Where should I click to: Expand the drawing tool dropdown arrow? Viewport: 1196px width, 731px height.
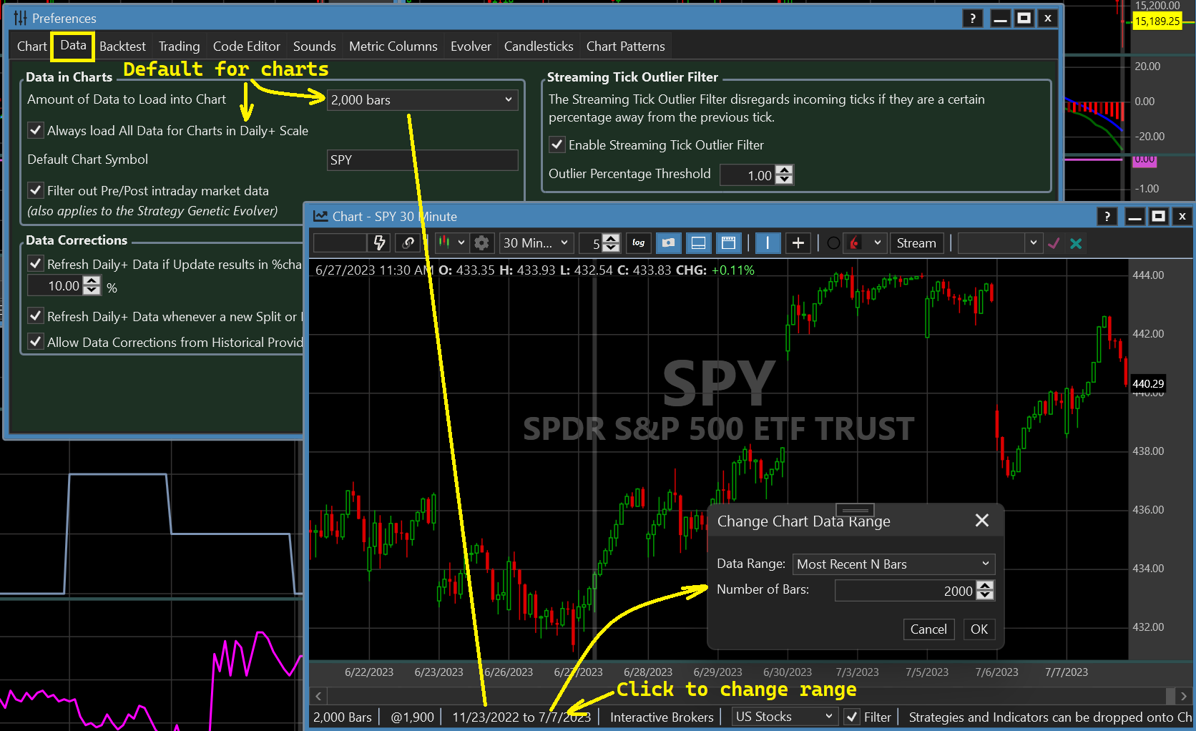coord(877,243)
